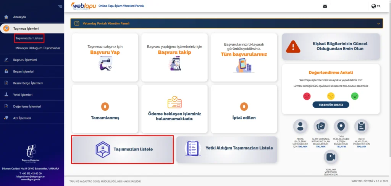Select the yellow neutral face rating
Viewport: 391px width, 186px height.
331,96
